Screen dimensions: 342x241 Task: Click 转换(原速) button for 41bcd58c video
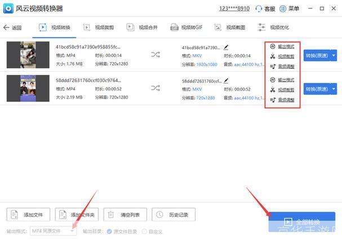[x=317, y=55]
